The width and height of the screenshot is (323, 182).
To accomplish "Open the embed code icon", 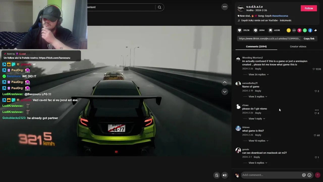I will point(294,30).
